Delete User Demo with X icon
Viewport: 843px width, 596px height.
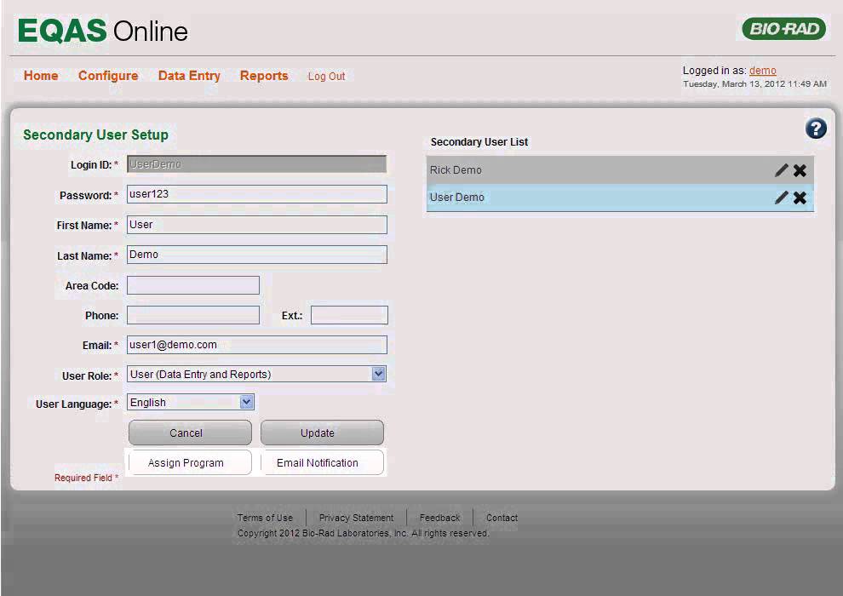(x=800, y=198)
